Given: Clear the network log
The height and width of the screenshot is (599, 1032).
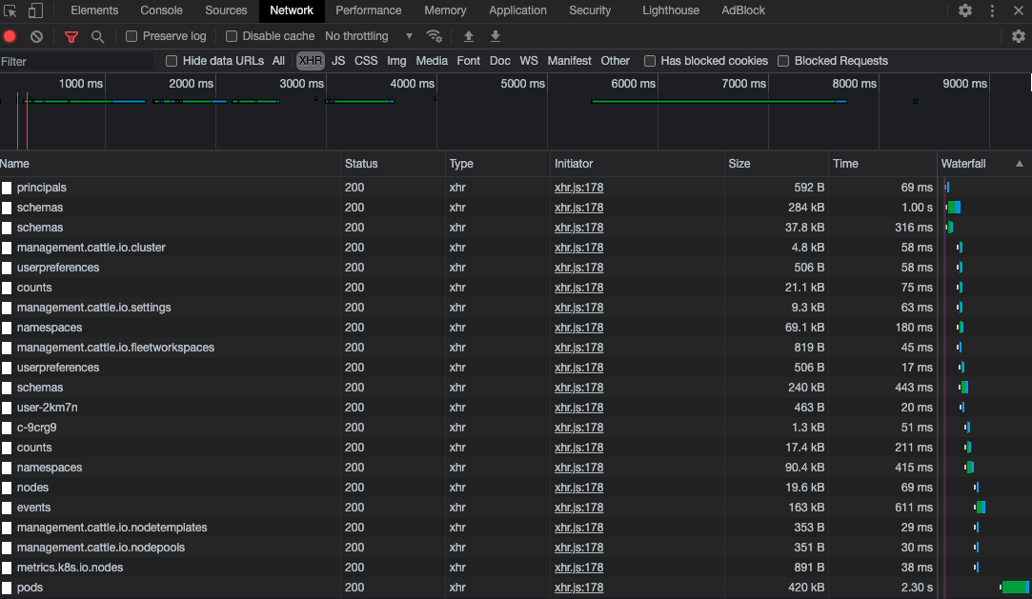Looking at the screenshot, I should click(37, 36).
